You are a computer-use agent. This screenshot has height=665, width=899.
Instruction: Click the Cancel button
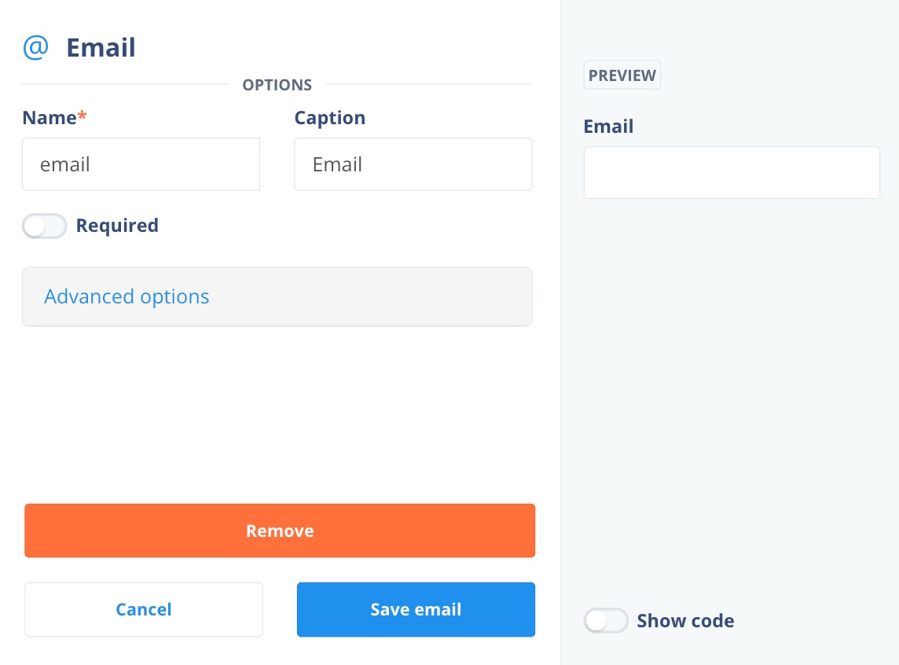click(x=143, y=609)
